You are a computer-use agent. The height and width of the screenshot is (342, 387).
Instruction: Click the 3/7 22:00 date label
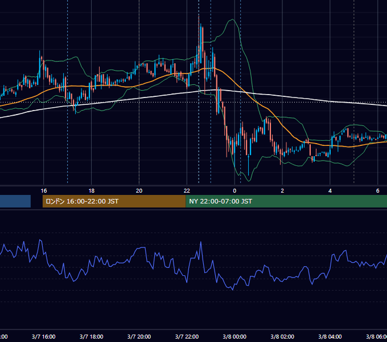coord(187,336)
